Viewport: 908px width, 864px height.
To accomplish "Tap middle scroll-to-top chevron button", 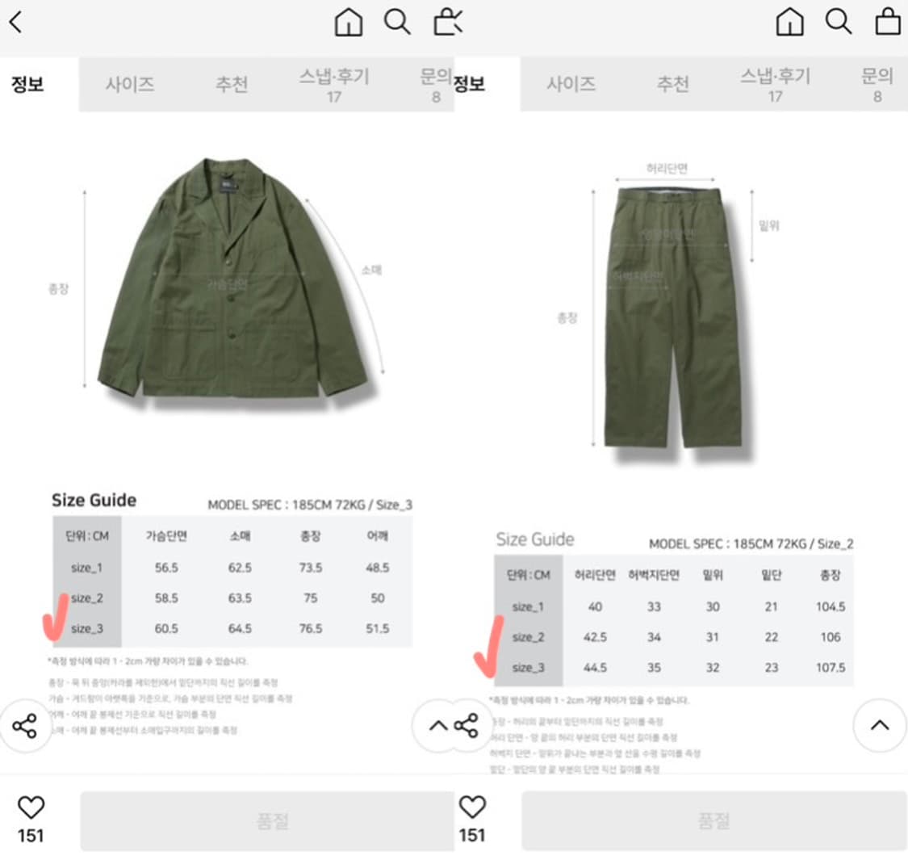I will tap(438, 725).
